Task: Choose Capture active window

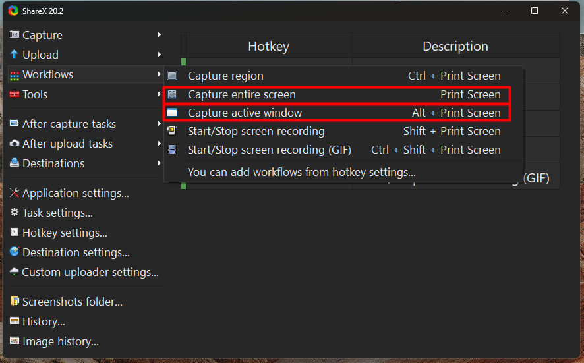Action: click(x=343, y=113)
